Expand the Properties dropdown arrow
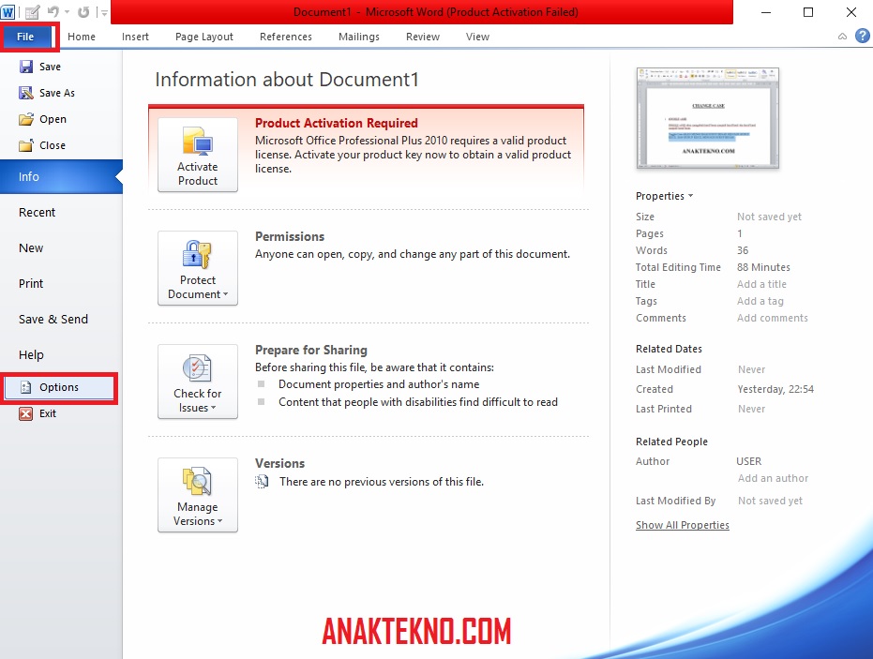The width and height of the screenshot is (873, 659). coord(690,196)
